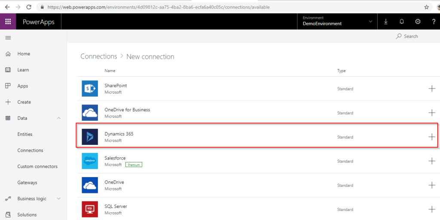
Task: Click the browser address bar URL
Action: [x=159, y=7]
